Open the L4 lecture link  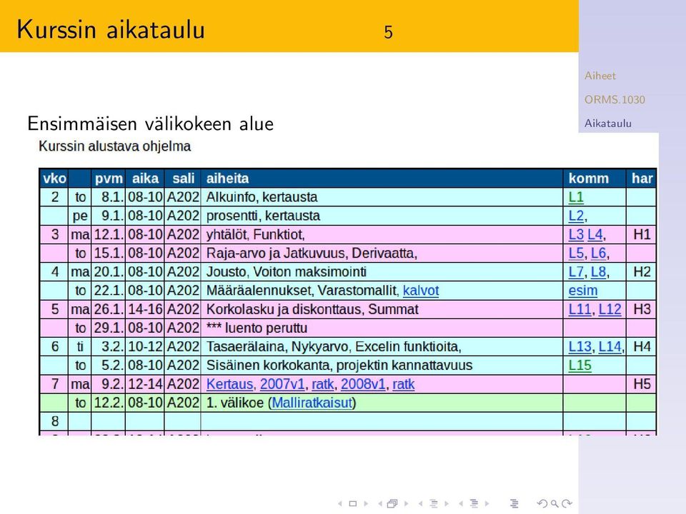595,235
